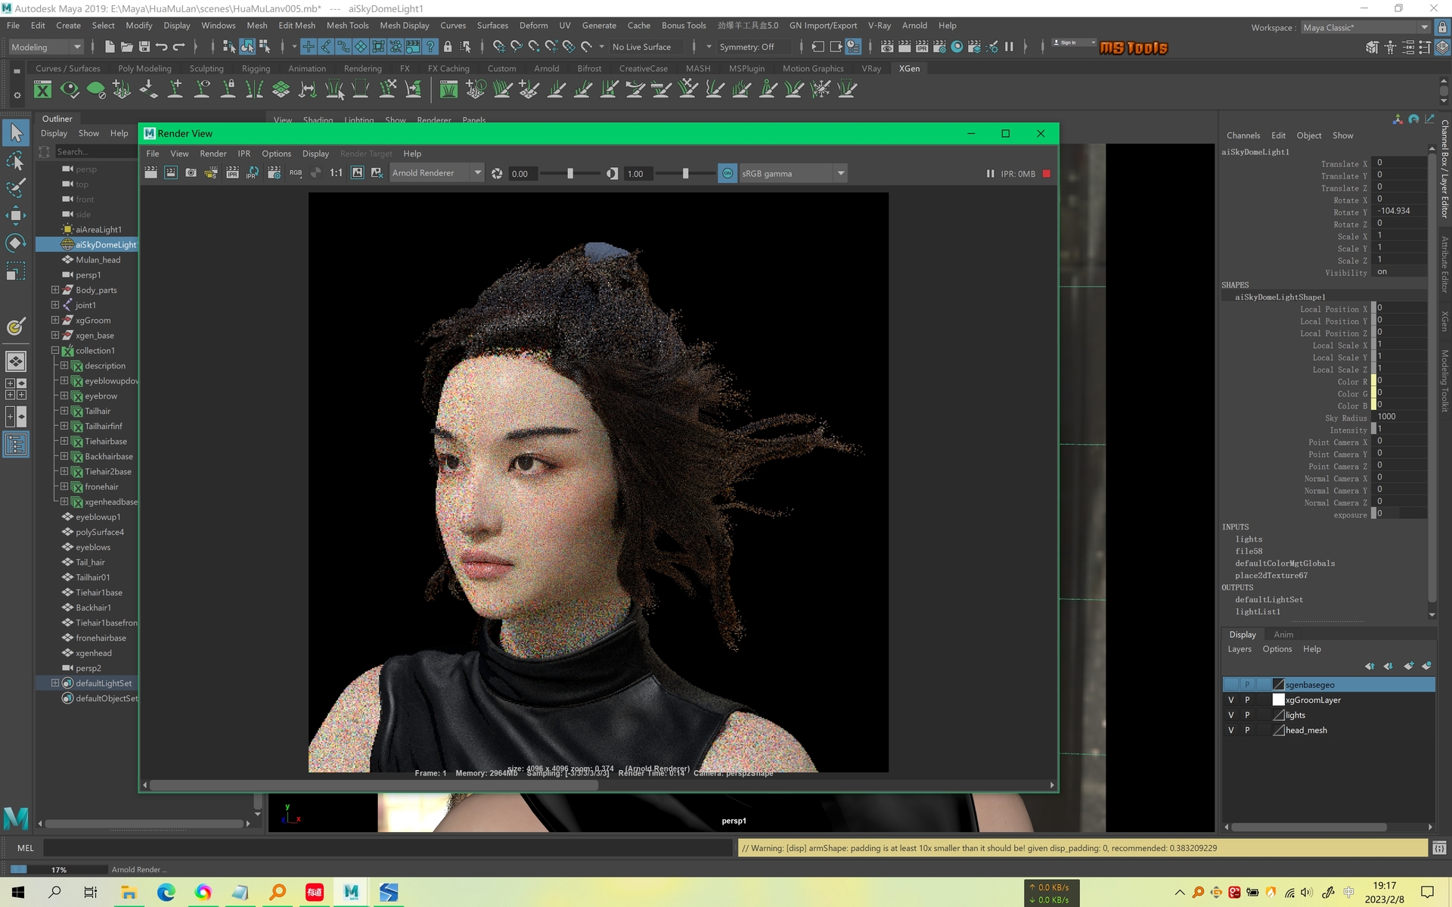The width and height of the screenshot is (1452, 907).
Task: Click the 1:1 actual size icon in Render View
Action: coord(335,172)
